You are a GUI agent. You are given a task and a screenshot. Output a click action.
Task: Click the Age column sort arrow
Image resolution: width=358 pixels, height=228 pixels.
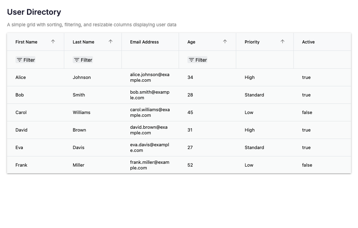[x=225, y=41]
